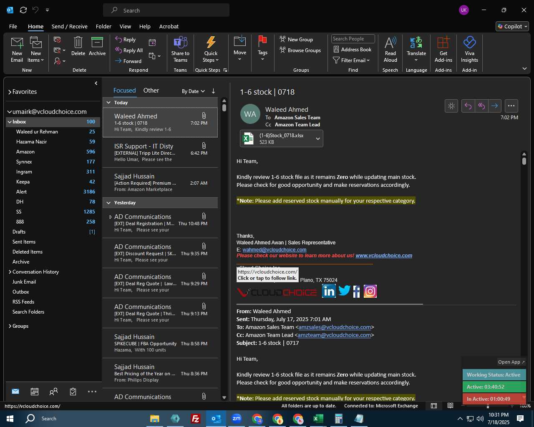This screenshot has width=534, height=427.
Task: Open Tasks icon in navigation bar
Action: tap(73, 392)
